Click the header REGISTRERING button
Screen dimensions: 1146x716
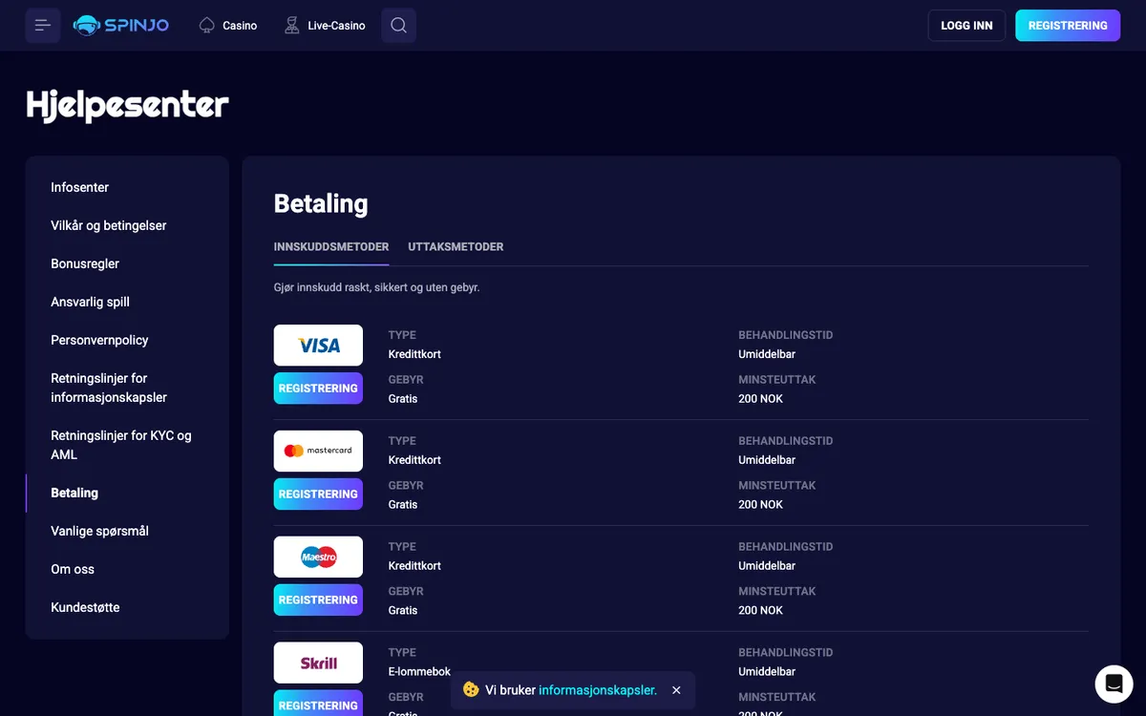coord(1068,26)
